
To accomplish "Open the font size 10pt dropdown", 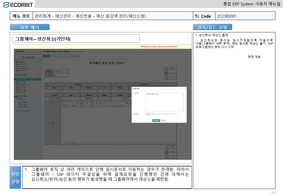I will (x=85, y=106).
